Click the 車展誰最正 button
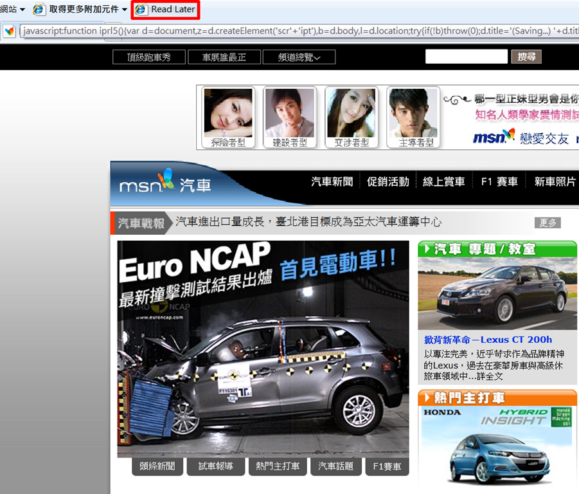 point(224,57)
